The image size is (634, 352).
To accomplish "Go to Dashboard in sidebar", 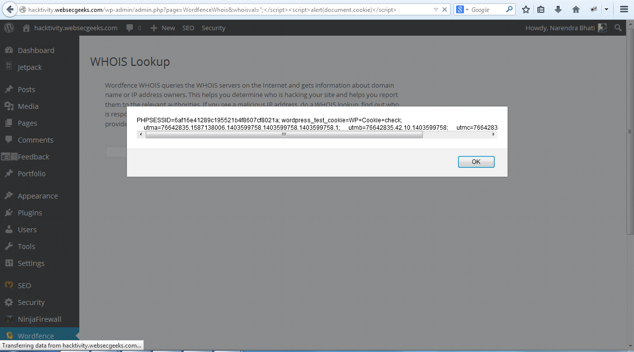I will point(36,50).
